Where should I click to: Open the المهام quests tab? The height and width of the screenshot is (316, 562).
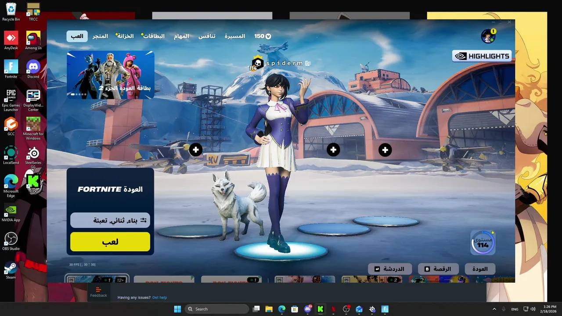click(x=181, y=36)
